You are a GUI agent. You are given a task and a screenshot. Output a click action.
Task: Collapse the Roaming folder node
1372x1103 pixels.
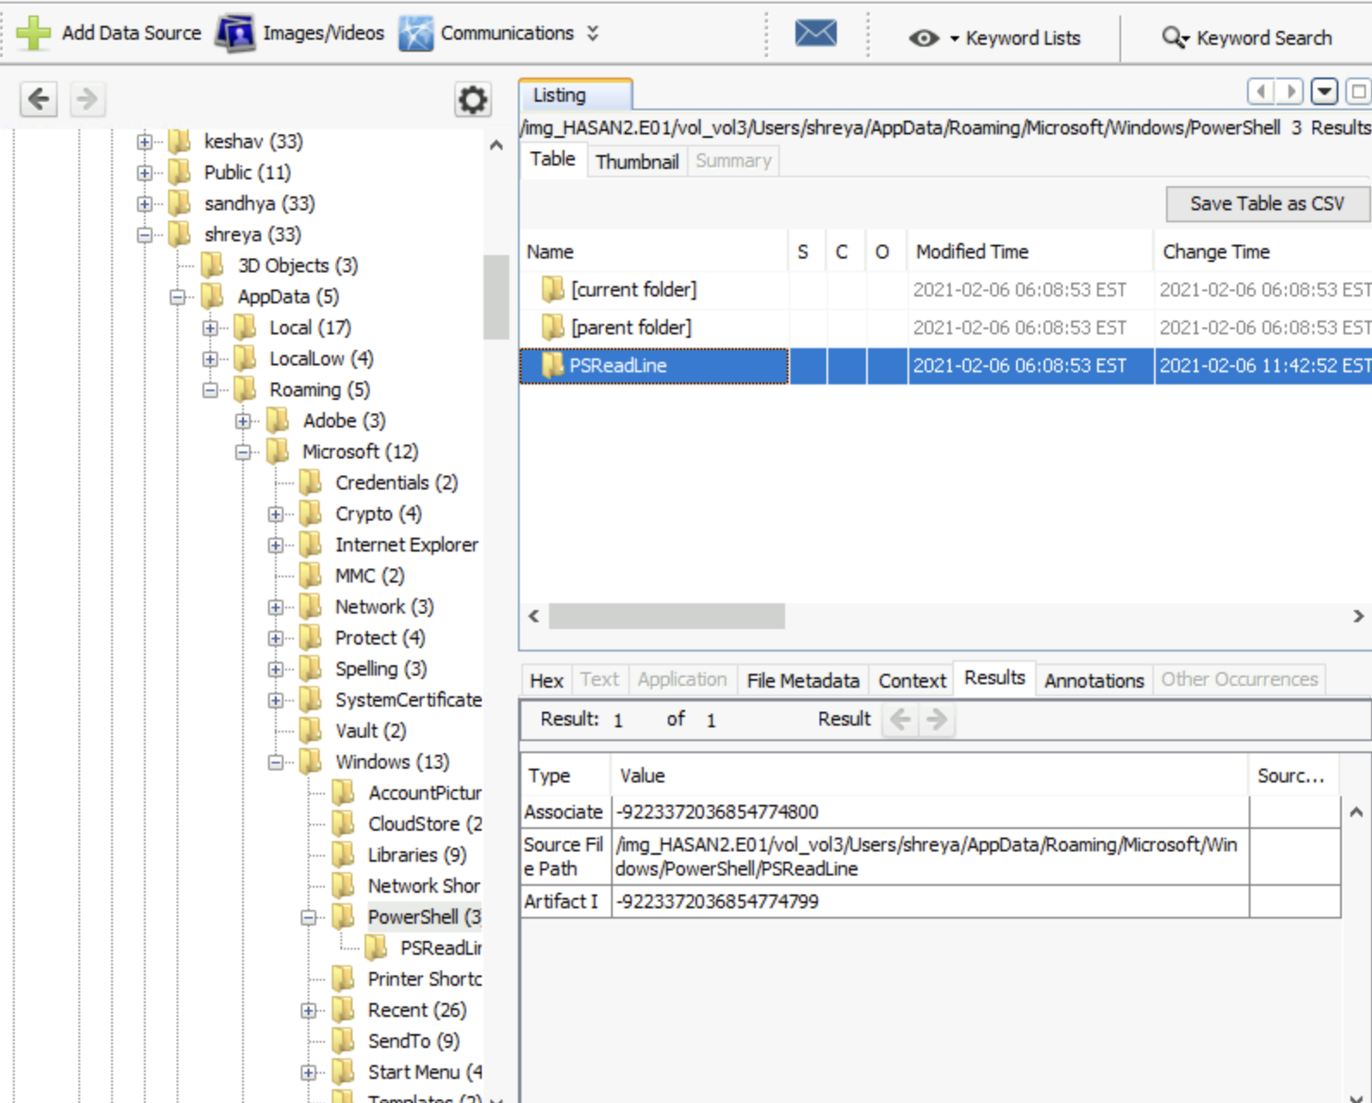coord(210,389)
